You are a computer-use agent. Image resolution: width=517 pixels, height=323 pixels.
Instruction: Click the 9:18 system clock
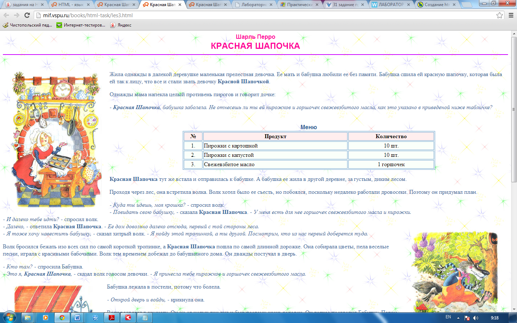(495, 318)
